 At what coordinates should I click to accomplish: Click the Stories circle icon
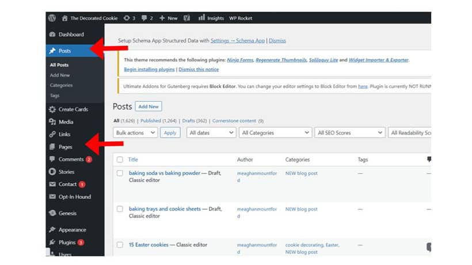[x=52, y=171]
